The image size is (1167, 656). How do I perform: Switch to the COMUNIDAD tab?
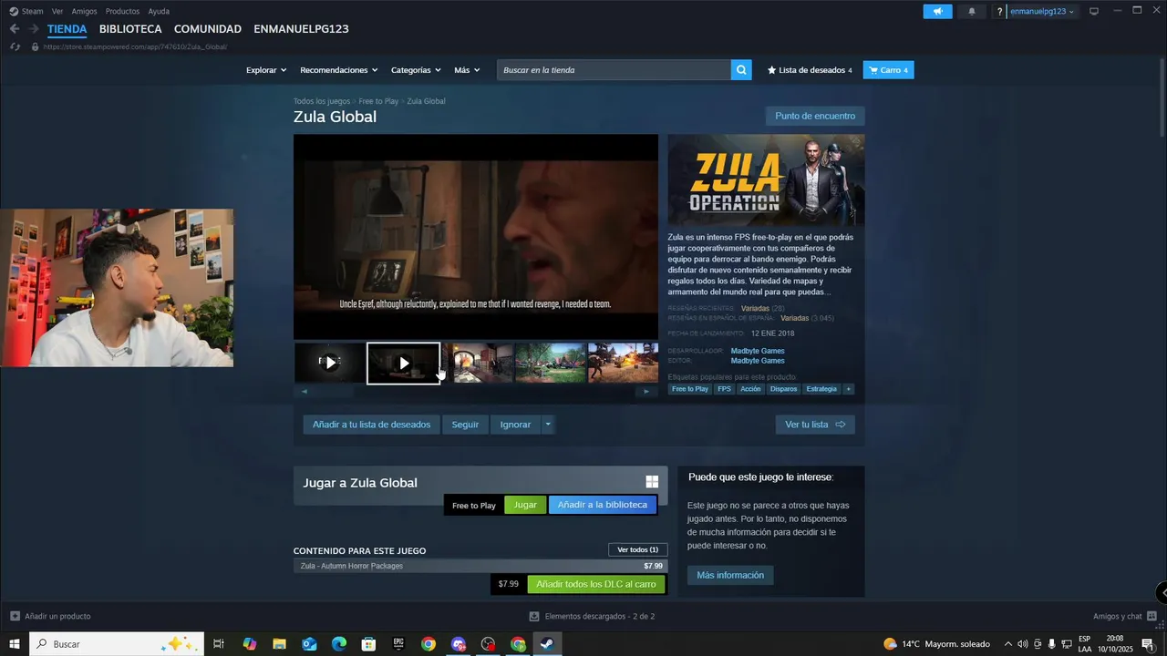pos(208,29)
